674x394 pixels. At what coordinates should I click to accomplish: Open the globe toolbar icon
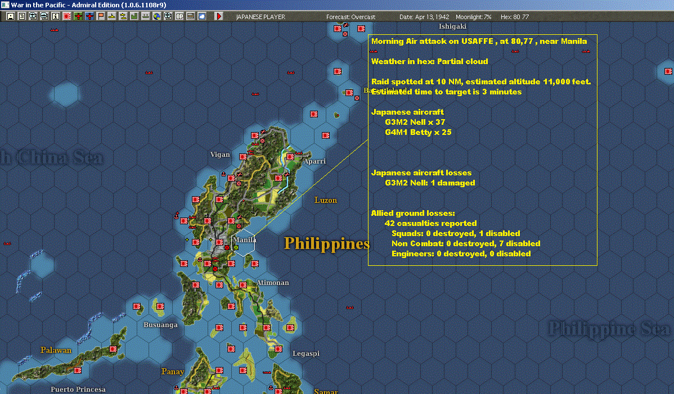pos(157,16)
